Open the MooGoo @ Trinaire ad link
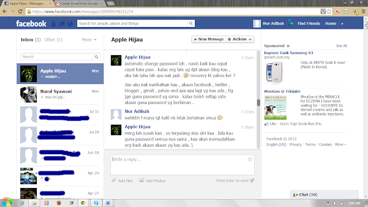Screen dimensions: 368x207 [x=282, y=91]
